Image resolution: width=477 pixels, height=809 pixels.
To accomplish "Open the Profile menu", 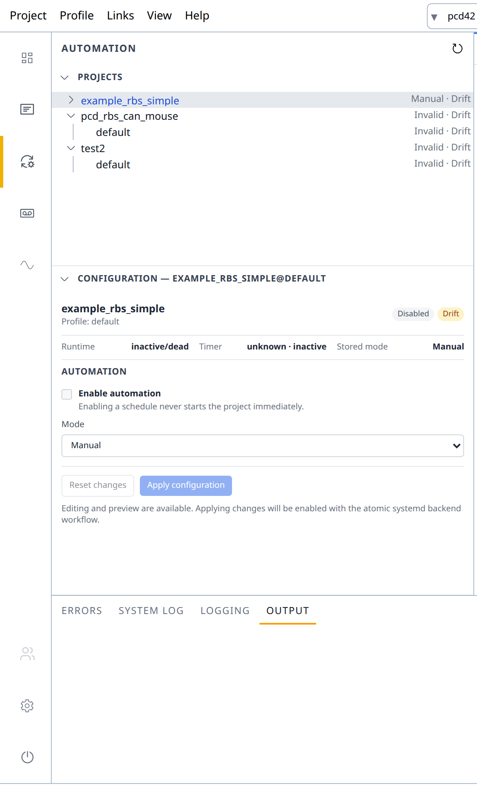I will pyautogui.click(x=77, y=15).
